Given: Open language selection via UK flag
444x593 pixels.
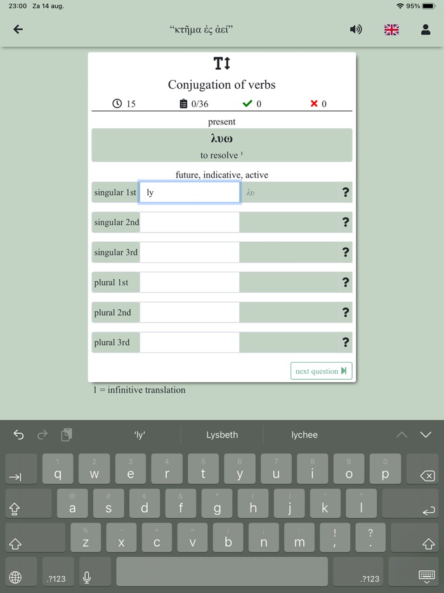Looking at the screenshot, I should [x=391, y=29].
